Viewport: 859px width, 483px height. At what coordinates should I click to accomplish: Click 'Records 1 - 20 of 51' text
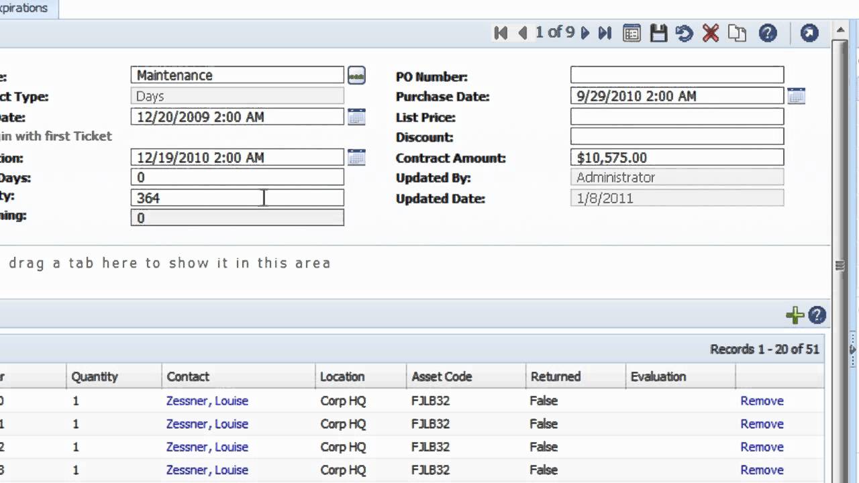pyautogui.click(x=764, y=349)
